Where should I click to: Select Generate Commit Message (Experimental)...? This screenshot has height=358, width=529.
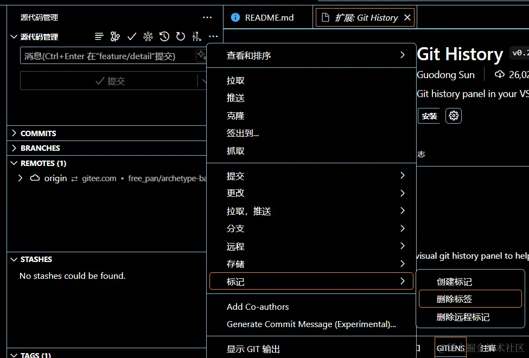tap(311, 324)
